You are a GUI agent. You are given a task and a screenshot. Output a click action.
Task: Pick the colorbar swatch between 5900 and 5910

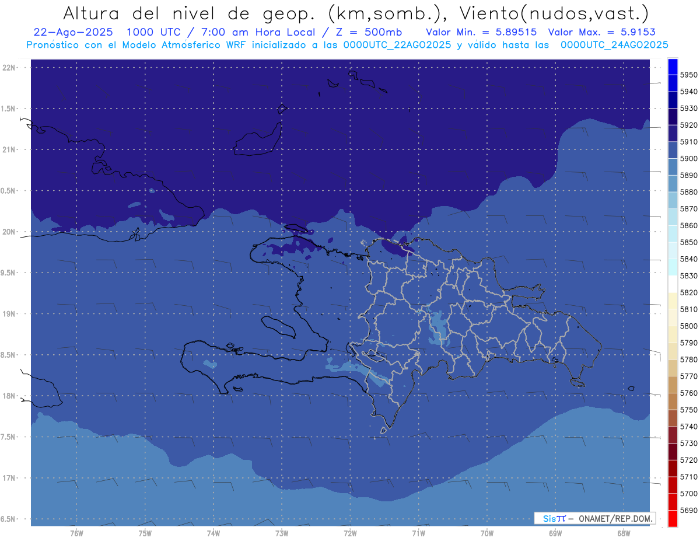click(x=672, y=150)
